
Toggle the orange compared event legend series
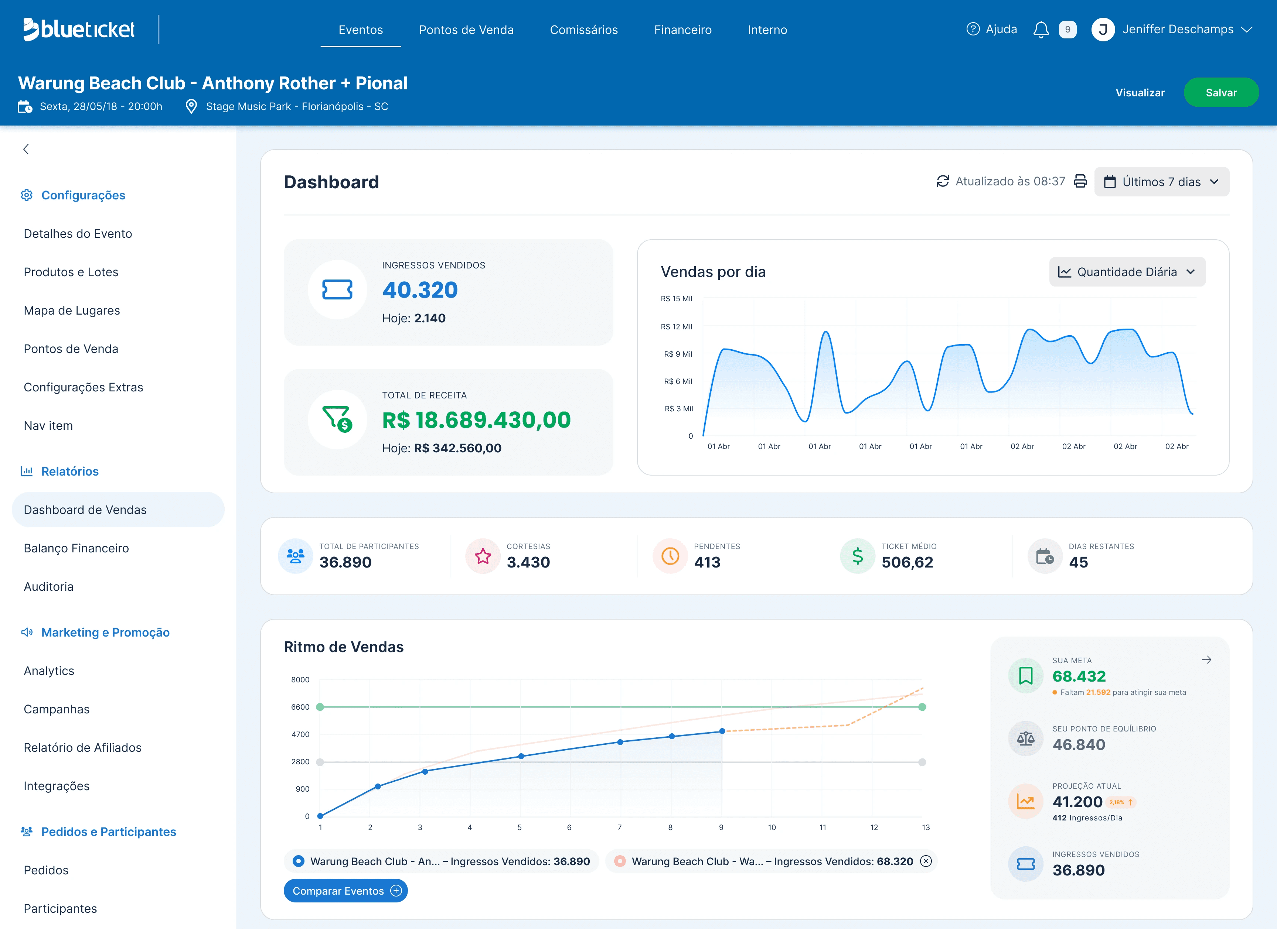[x=619, y=861]
